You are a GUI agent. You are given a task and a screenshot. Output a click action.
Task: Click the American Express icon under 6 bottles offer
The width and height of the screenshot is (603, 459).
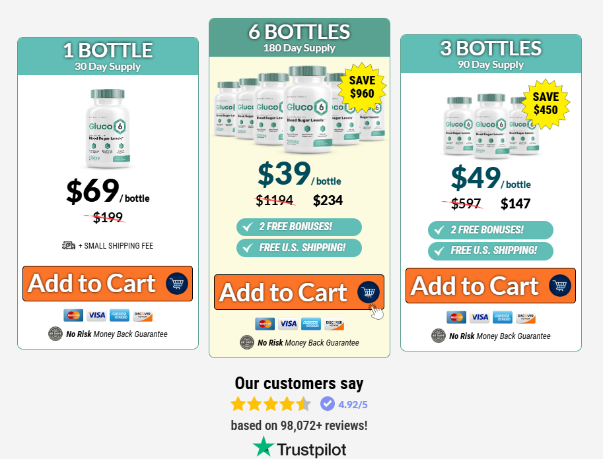click(310, 324)
